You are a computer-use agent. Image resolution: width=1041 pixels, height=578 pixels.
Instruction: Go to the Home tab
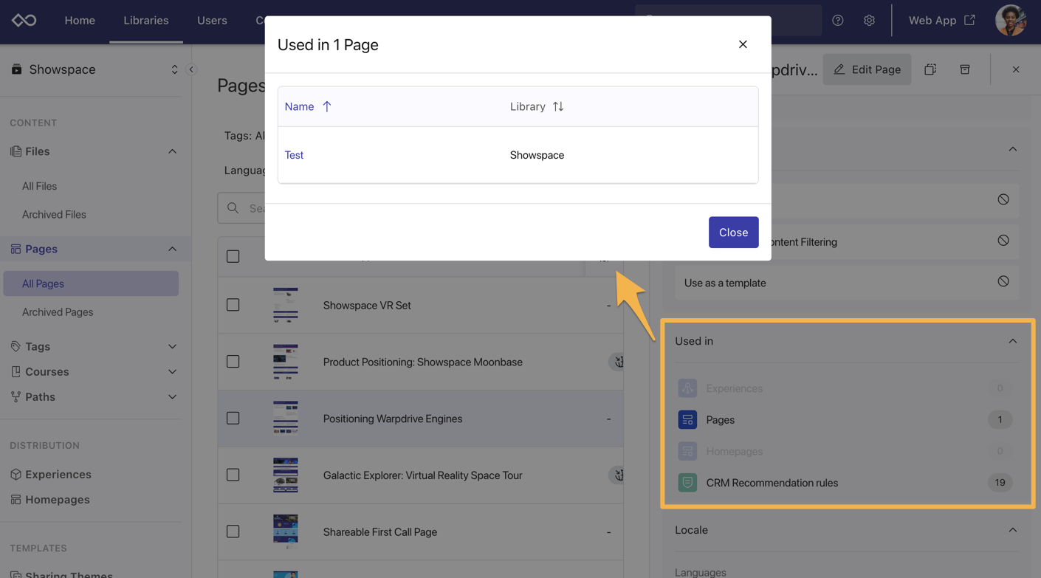click(x=80, y=21)
